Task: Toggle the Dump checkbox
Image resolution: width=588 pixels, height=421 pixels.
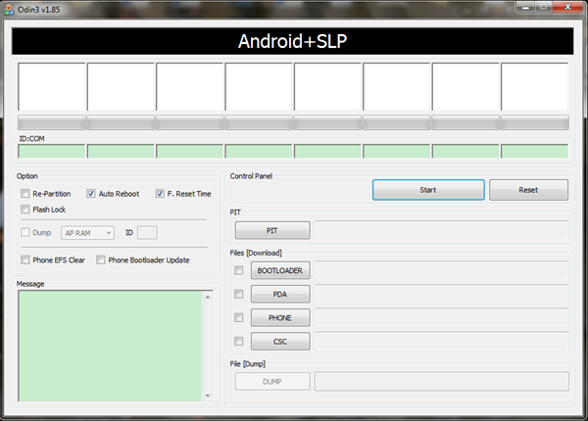Action: pos(25,233)
